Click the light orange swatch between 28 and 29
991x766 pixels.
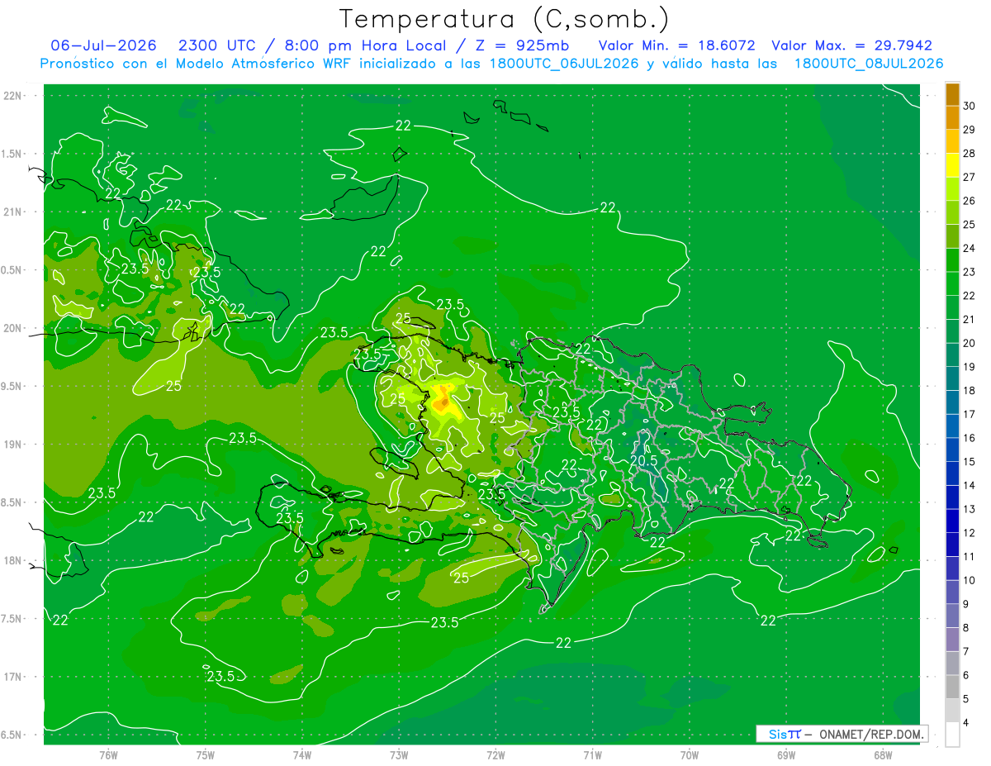tap(952, 141)
